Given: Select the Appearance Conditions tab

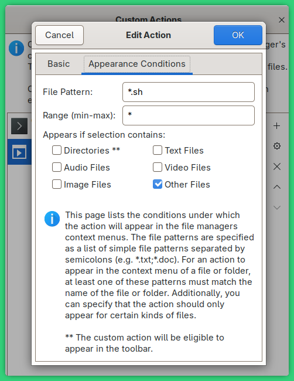Looking at the screenshot, I should pos(137,64).
